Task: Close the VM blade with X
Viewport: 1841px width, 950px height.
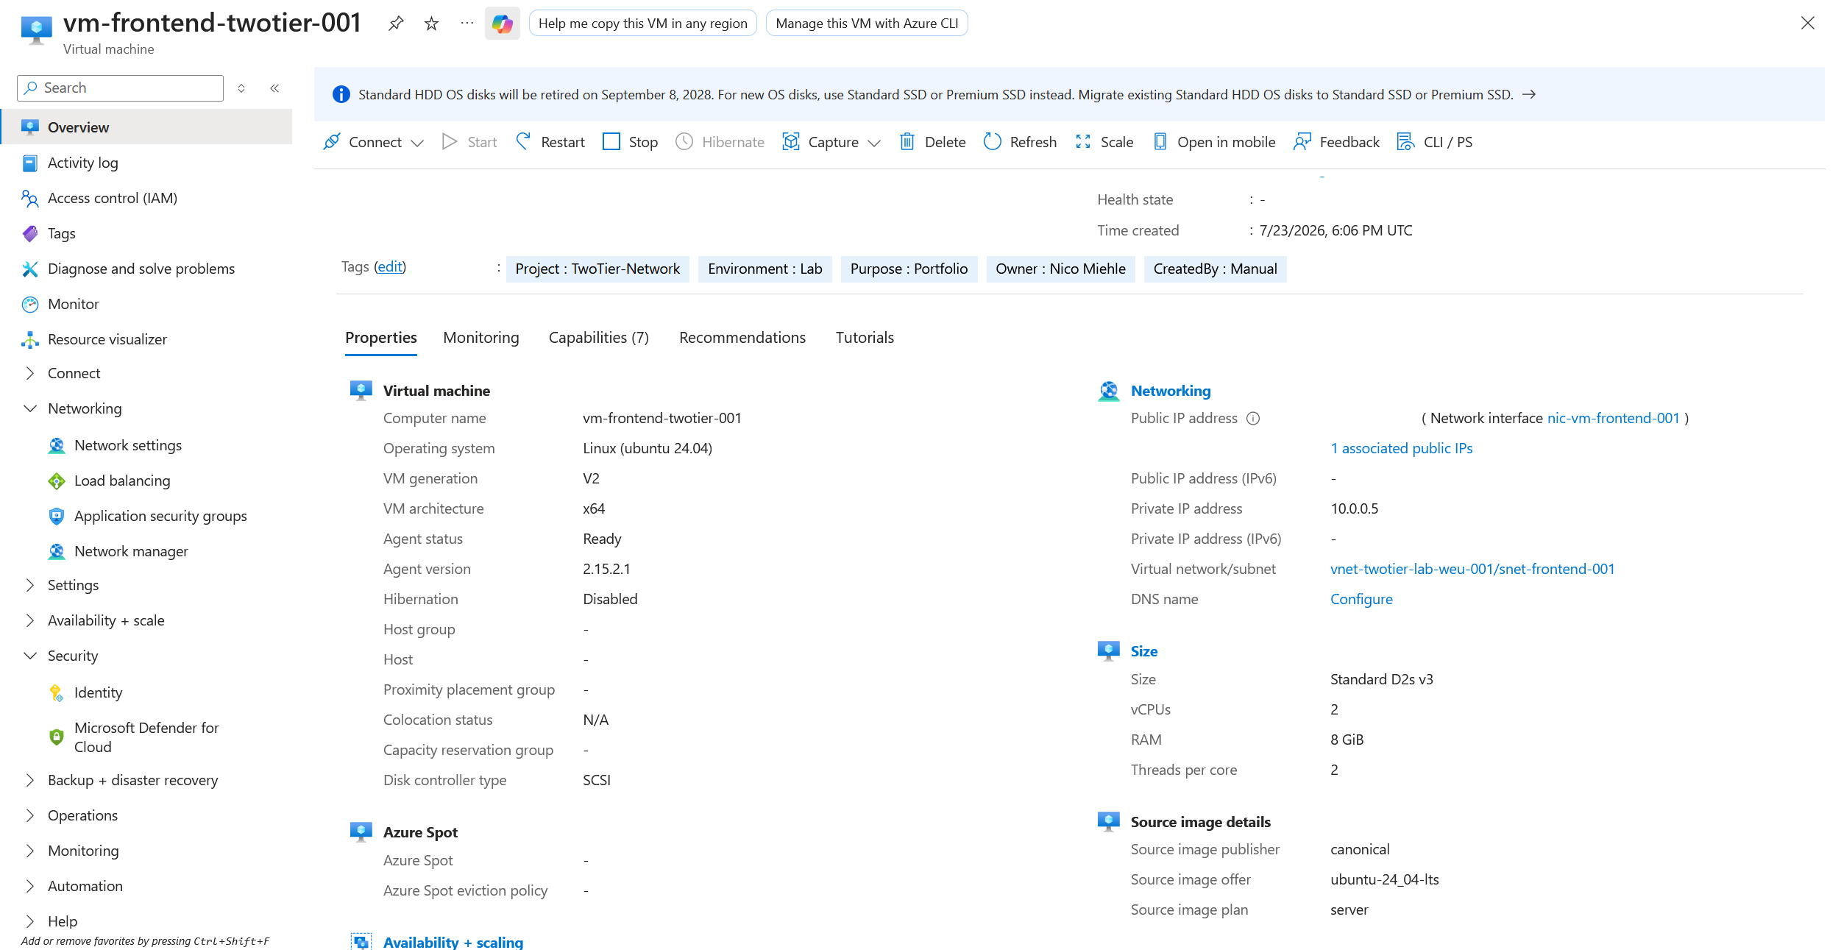Action: 1807,24
